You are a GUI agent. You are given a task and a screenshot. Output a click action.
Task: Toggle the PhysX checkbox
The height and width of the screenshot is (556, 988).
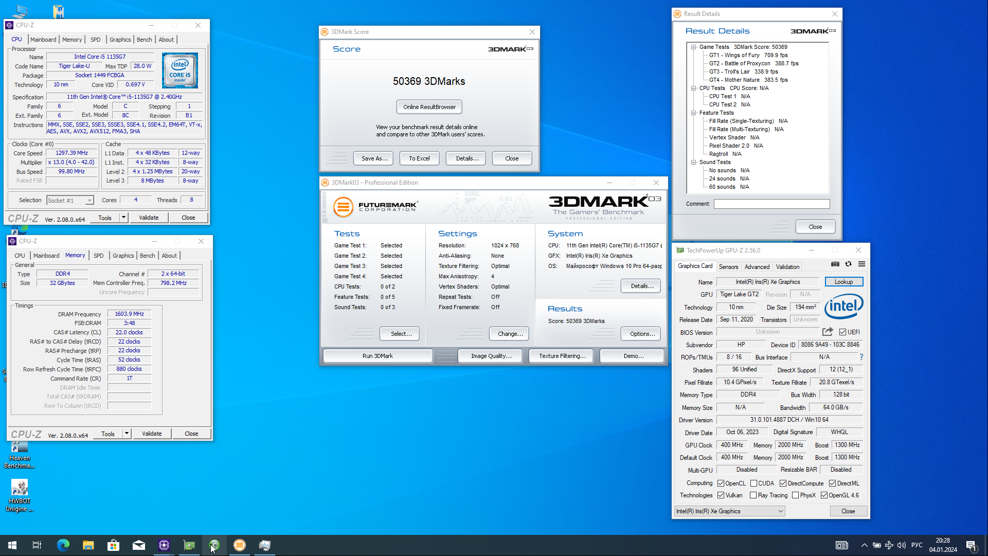795,495
